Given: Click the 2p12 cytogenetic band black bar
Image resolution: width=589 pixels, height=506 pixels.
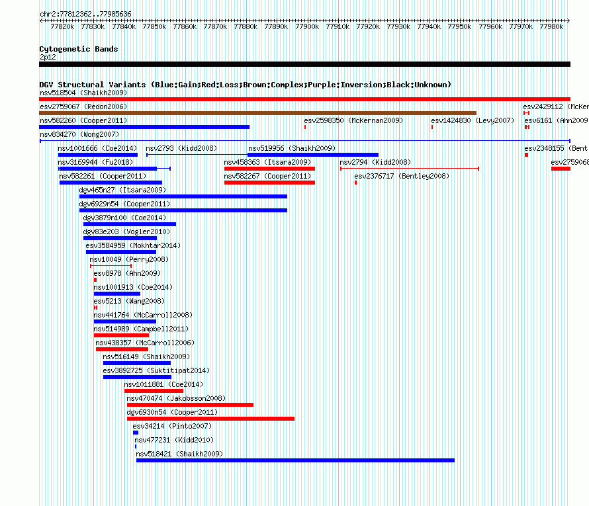Looking at the screenshot, I should tap(304, 64).
